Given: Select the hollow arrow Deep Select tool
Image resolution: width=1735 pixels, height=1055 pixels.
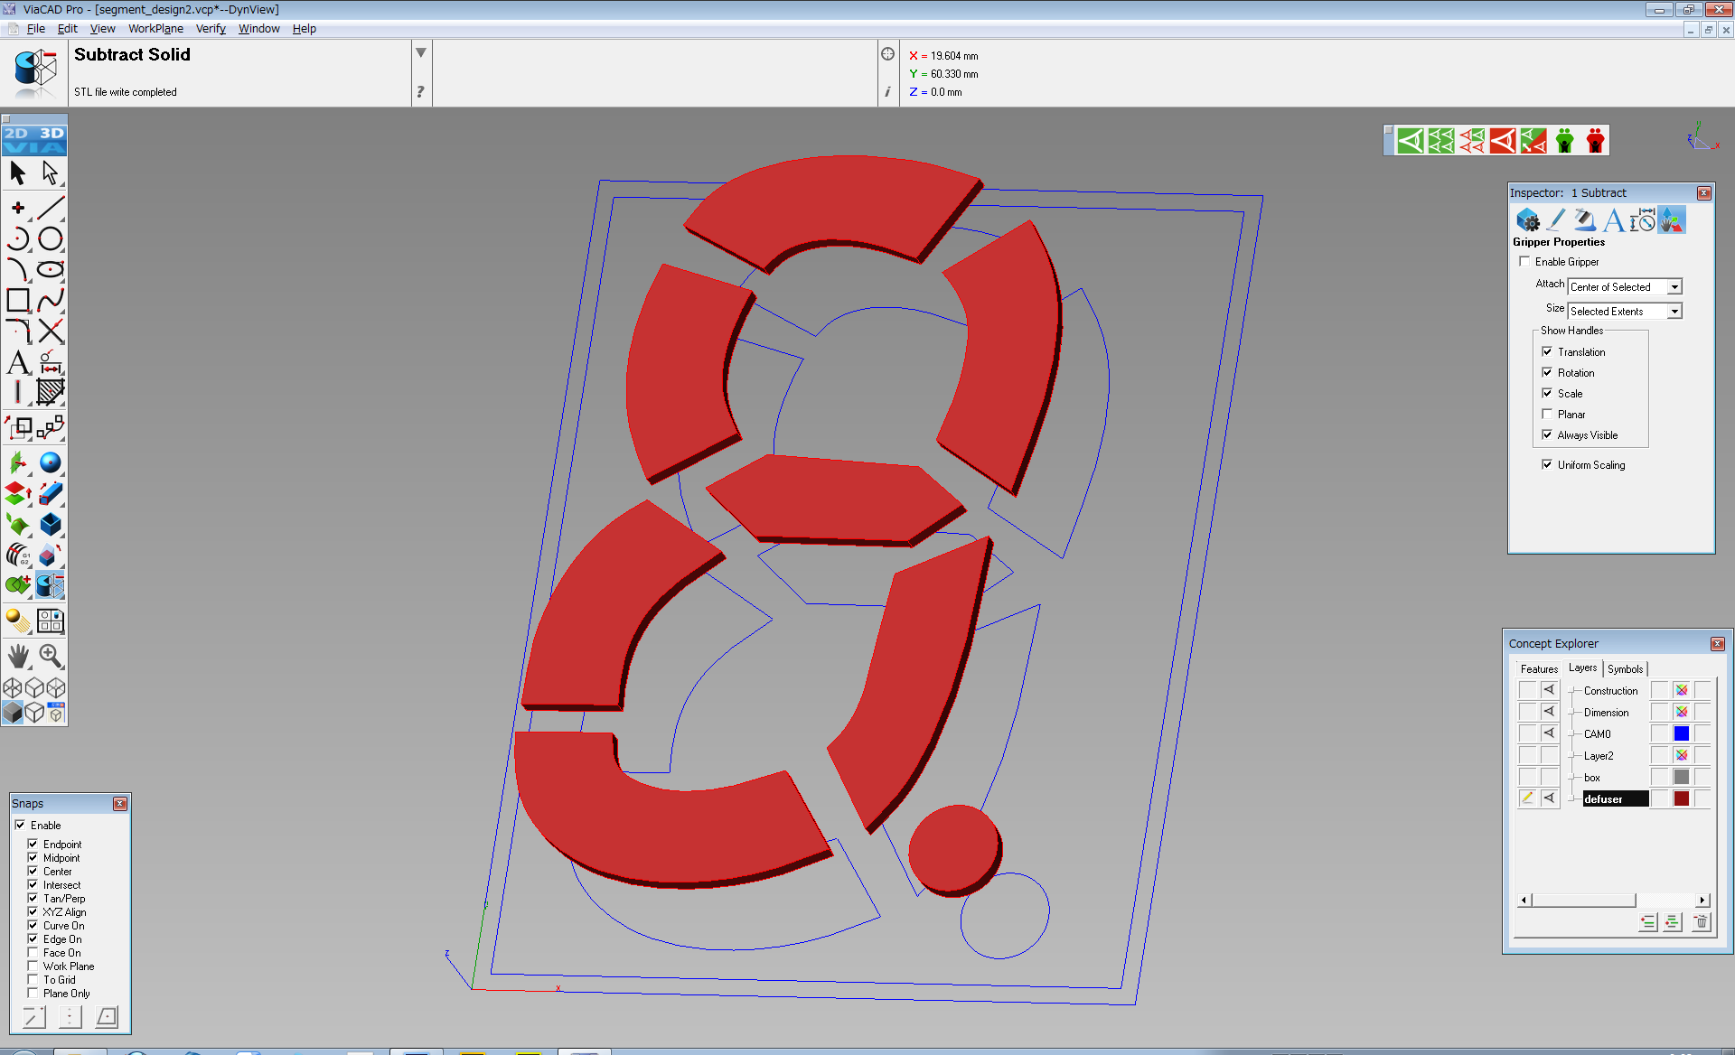Looking at the screenshot, I should pyautogui.click(x=51, y=173).
